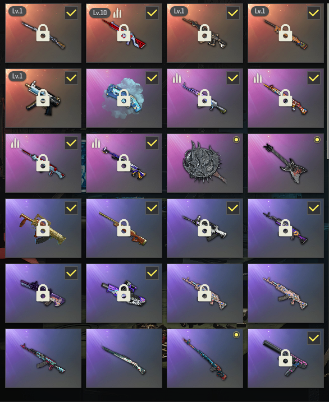
Task: Select the unlocked pink AK-47 skin
Action: 286,293
